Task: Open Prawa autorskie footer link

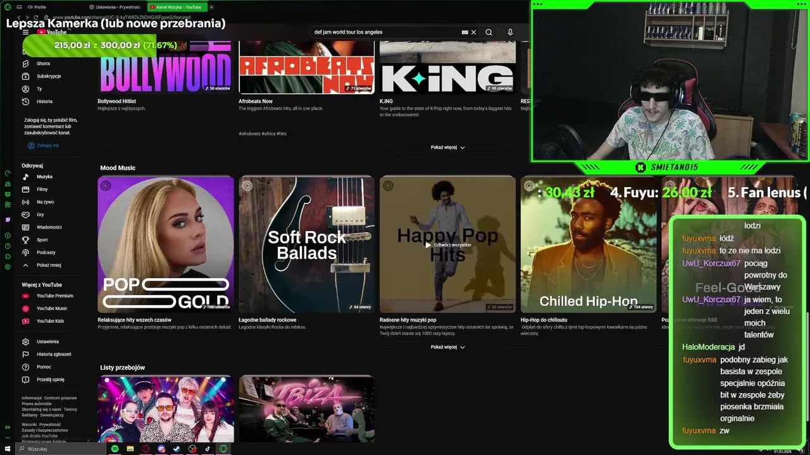Action: click(x=37, y=404)
